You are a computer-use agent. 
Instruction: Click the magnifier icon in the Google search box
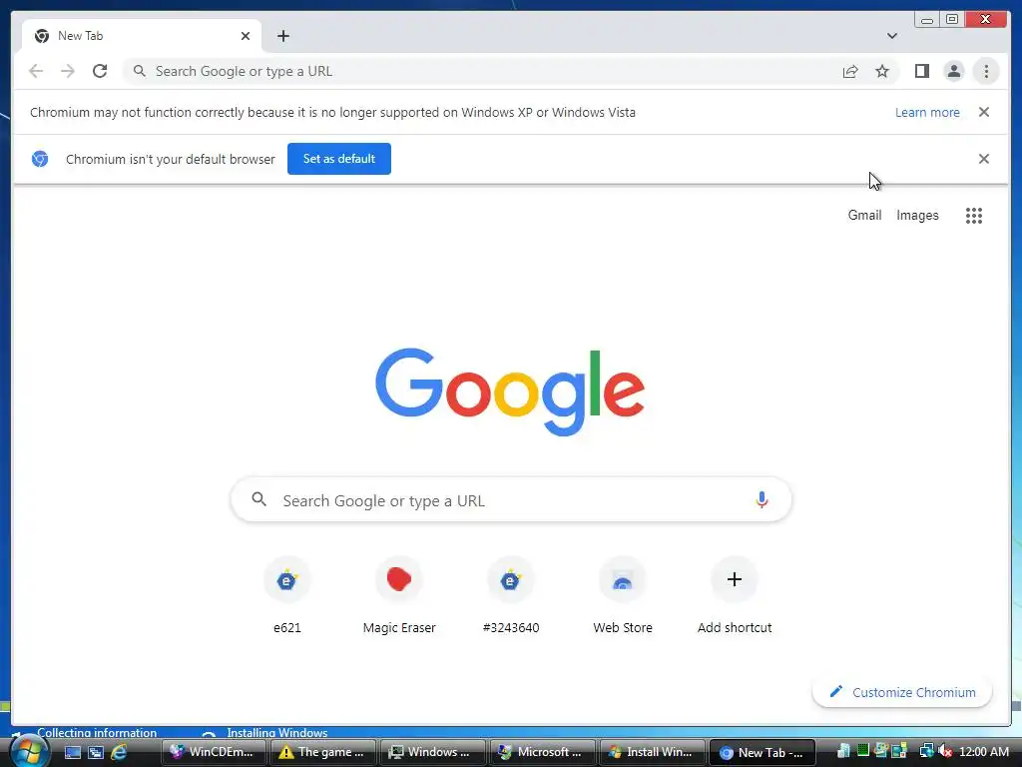pyautogui.click(x=259, y=499)
